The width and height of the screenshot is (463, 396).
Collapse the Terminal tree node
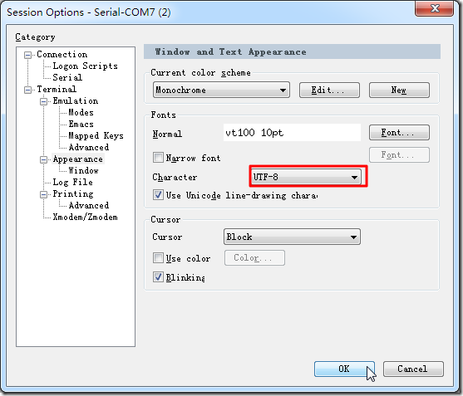coord(27,90)
